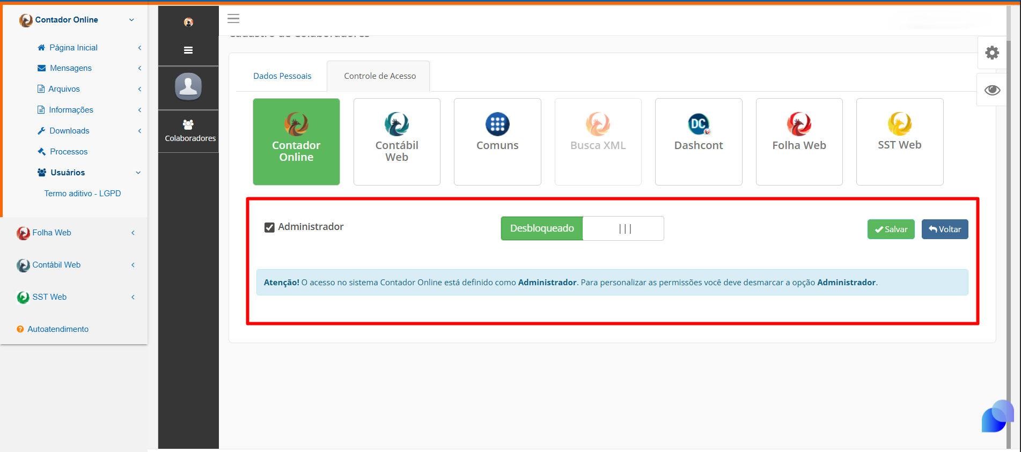Expand the Página Inicial chevron

[139, 48]
